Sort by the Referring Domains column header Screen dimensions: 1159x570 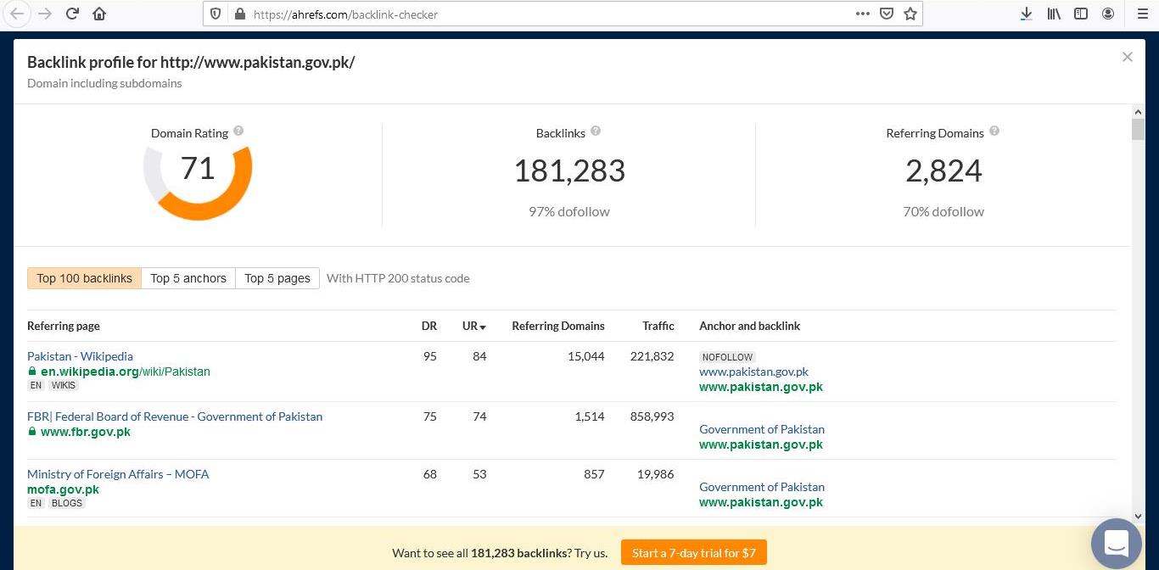[x=558, y=326]
